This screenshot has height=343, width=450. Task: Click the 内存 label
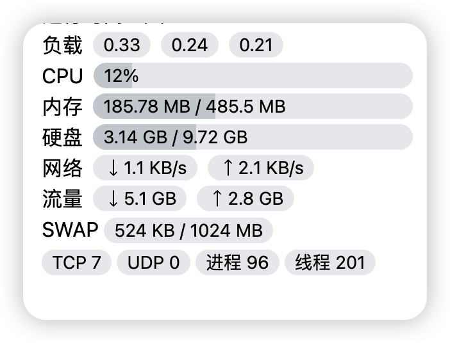click(63, 107)
